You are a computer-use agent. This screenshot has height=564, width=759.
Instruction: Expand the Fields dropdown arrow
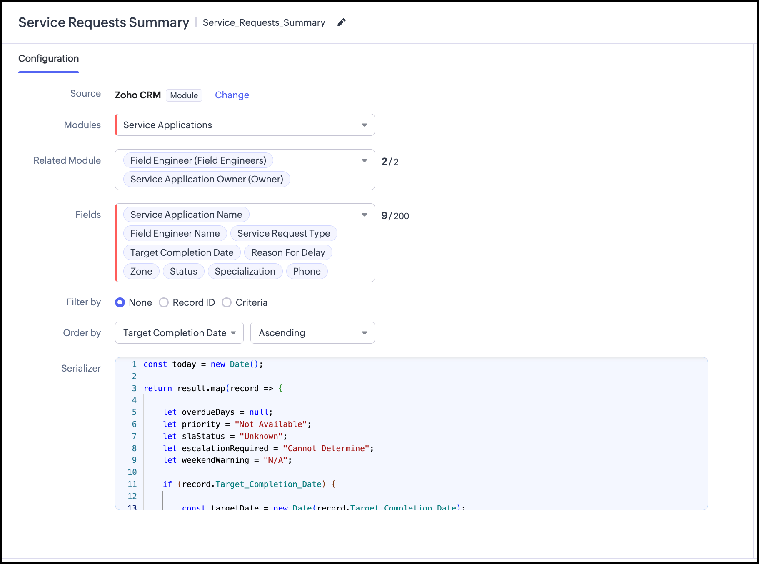[364, 215]
